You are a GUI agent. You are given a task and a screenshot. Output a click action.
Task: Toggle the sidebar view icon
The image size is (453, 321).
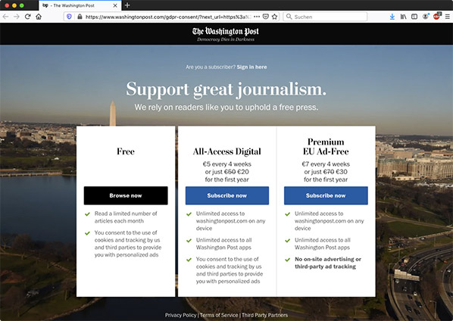(414, 17)
